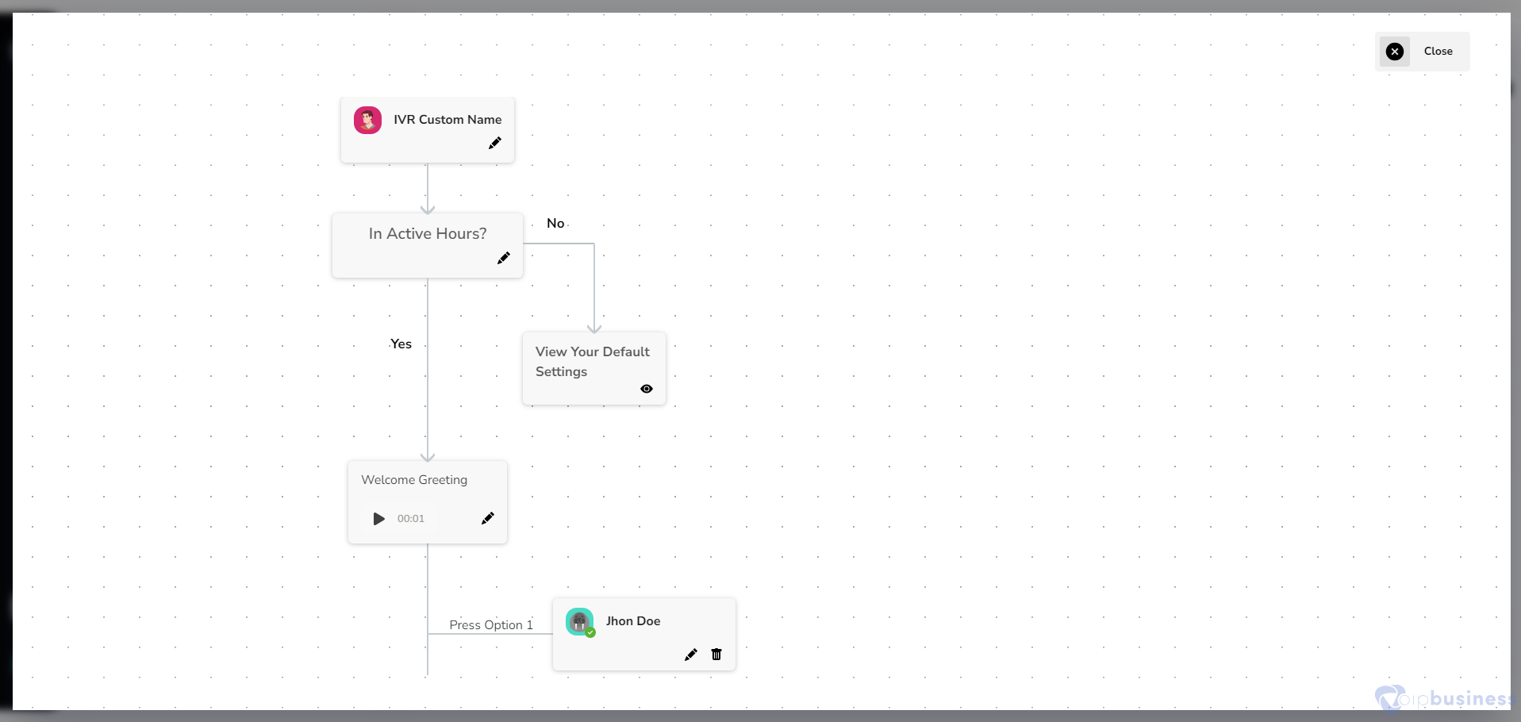Click the Close button label
The image size is (1521, 722).
1438,52
